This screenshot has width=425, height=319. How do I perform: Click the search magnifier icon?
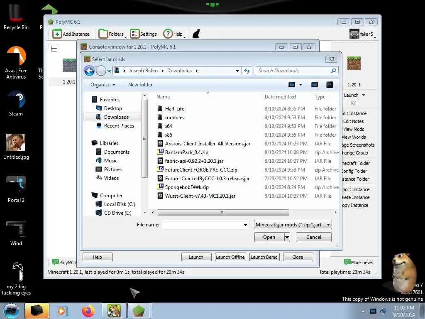334,71
